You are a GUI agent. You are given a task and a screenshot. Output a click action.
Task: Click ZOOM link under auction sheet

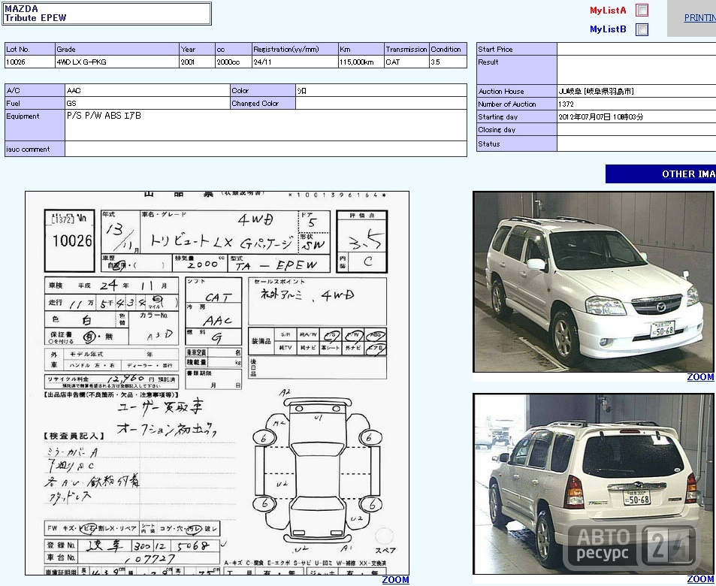point(395,579)
